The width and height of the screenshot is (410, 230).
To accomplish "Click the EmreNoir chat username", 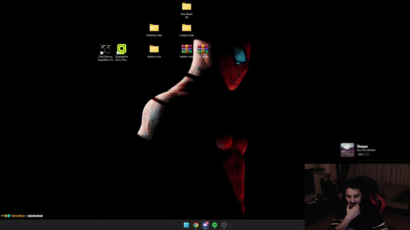I will pyautogui.click(x=18, y=216).
